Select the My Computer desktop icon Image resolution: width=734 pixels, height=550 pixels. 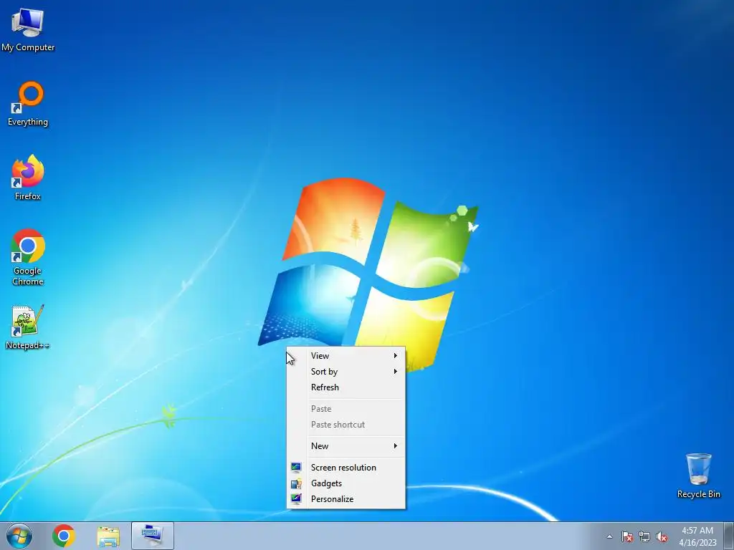pos(28,29)
